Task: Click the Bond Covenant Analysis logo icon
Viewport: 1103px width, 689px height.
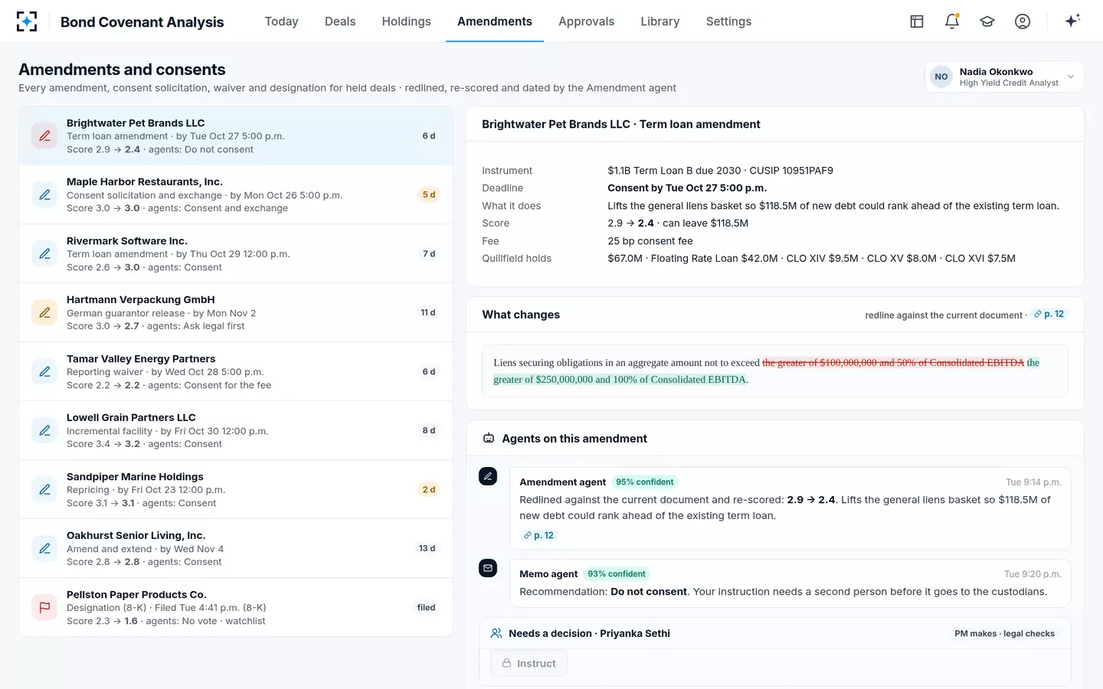Action: [x=27, y=21]
